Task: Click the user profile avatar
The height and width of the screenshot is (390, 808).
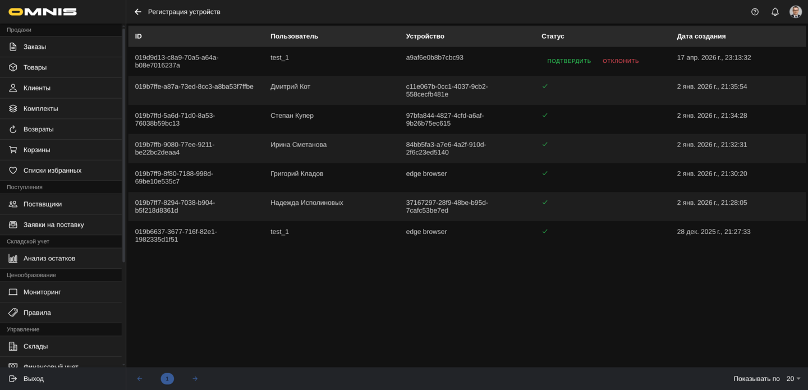Action: (795, 12)
